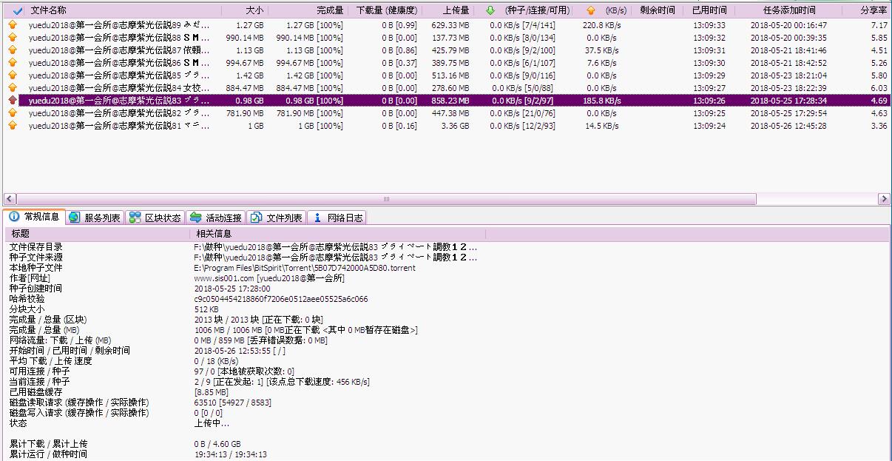This screenshot has height=461, width=892.
Task: Click the horizontal scrollbar thumb
Action: pos(385,199)
